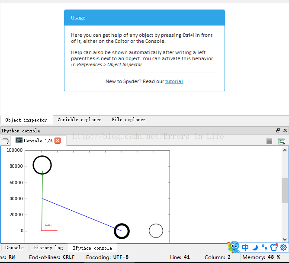
Task: Select the Object inspector tab
Action: click(26, 120)
